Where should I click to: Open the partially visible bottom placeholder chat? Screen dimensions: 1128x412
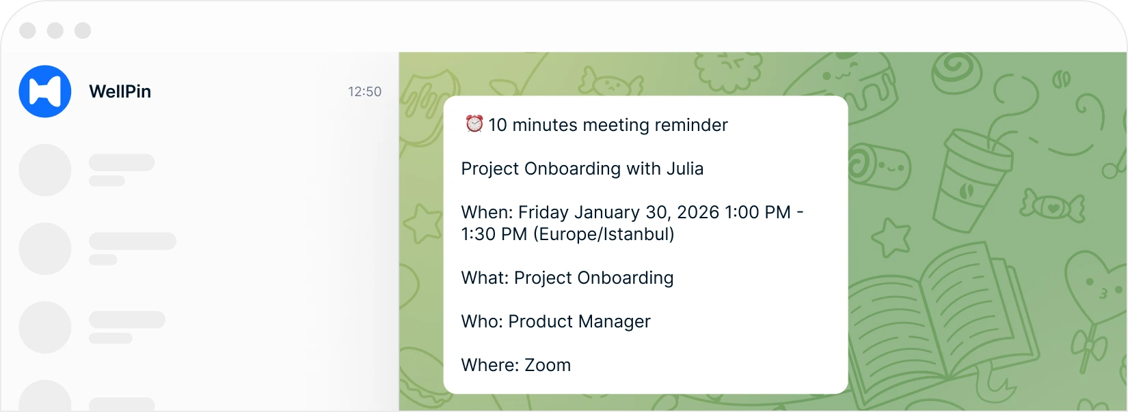pyautogui.click(x=200, y=396)
